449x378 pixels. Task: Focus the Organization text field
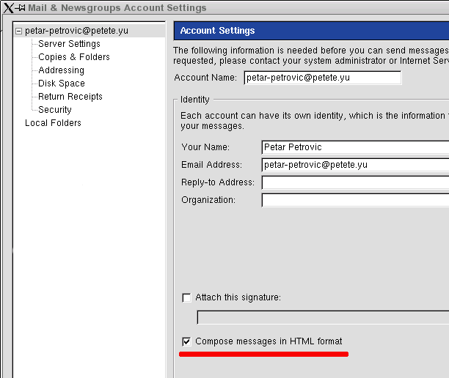pyautogui.click(x=355, y=200)
